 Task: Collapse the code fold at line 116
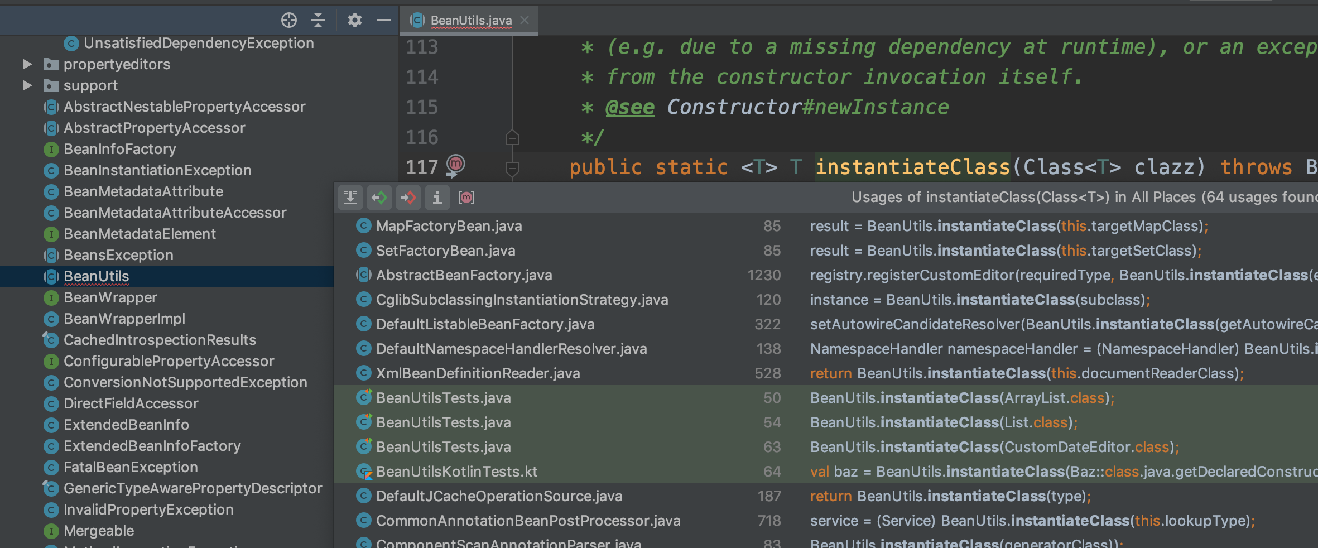[x=512, y=137]
